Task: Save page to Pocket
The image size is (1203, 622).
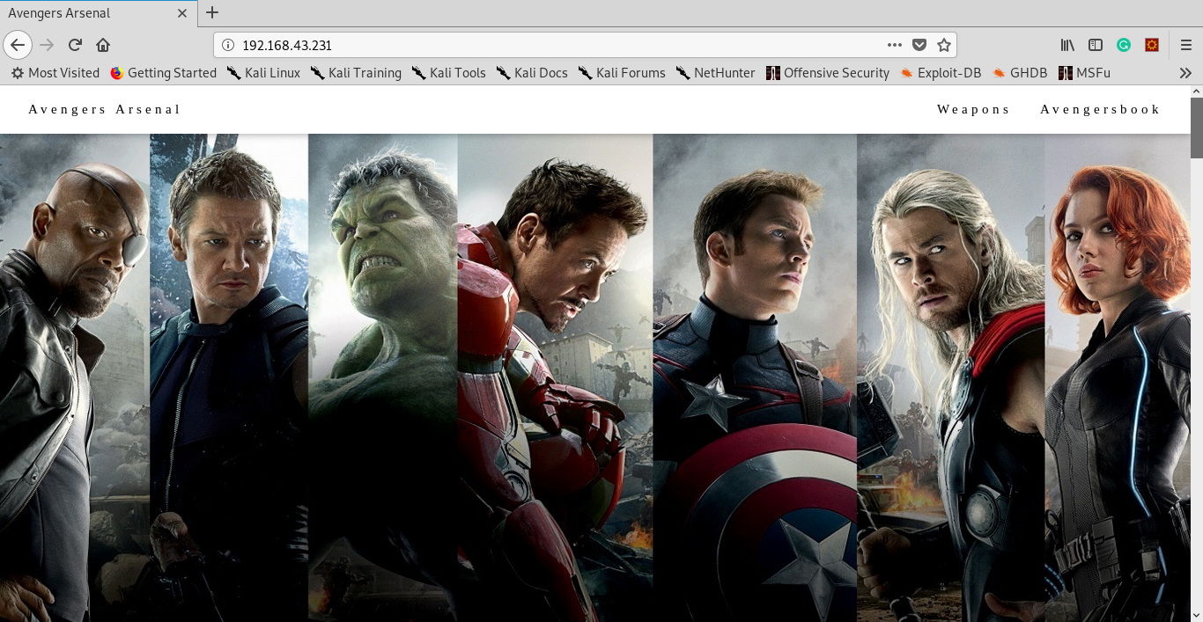Action: point(919,45)
